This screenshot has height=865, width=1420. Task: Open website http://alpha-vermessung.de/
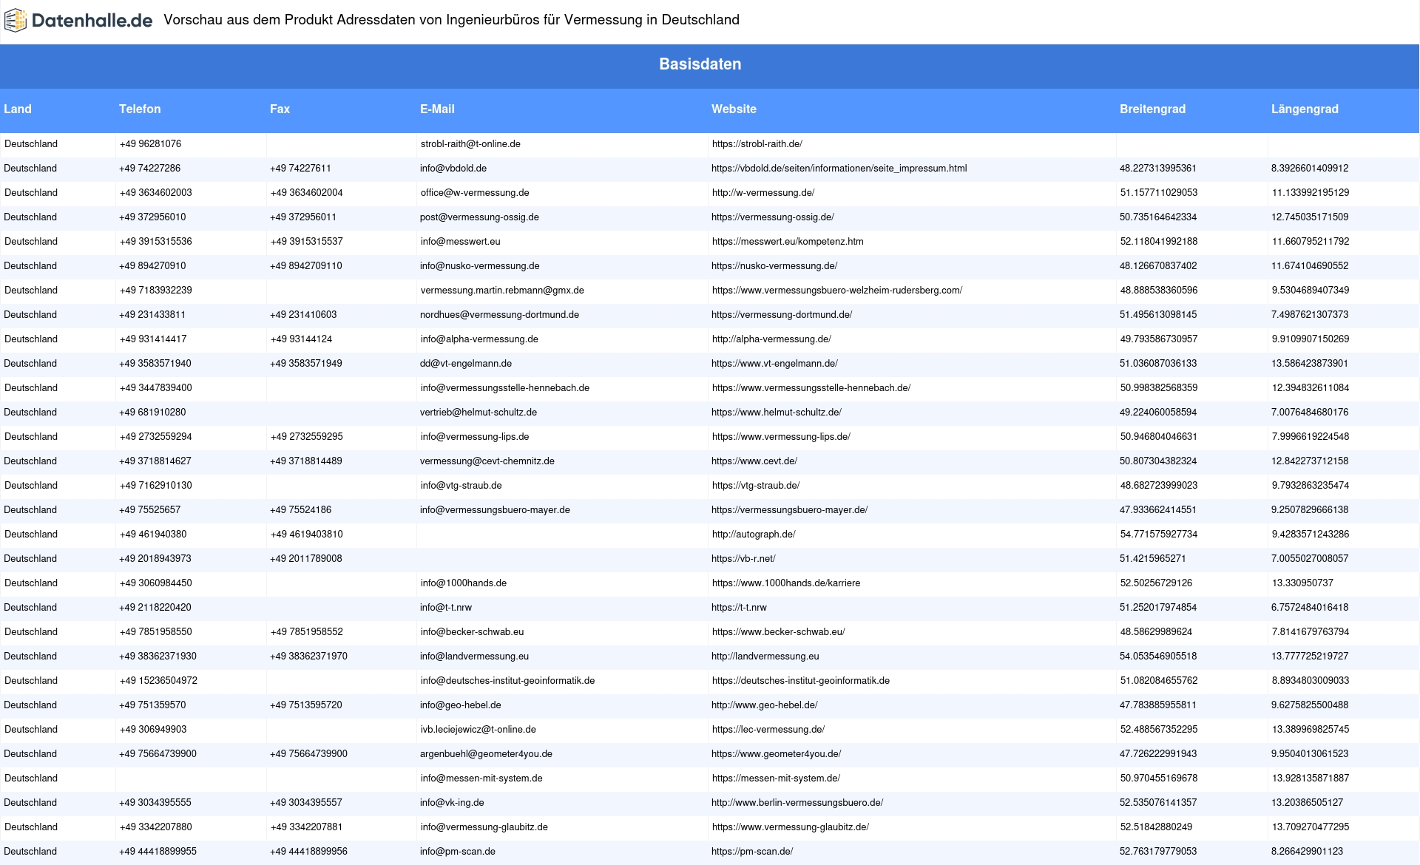pyautogui.click(x=771, y=339)
